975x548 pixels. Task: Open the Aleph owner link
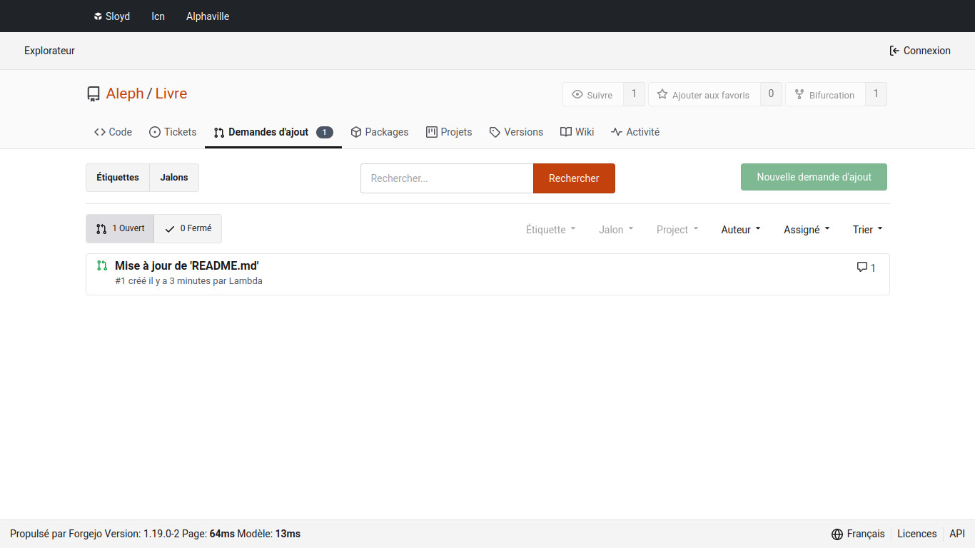(x=125, y=93)
